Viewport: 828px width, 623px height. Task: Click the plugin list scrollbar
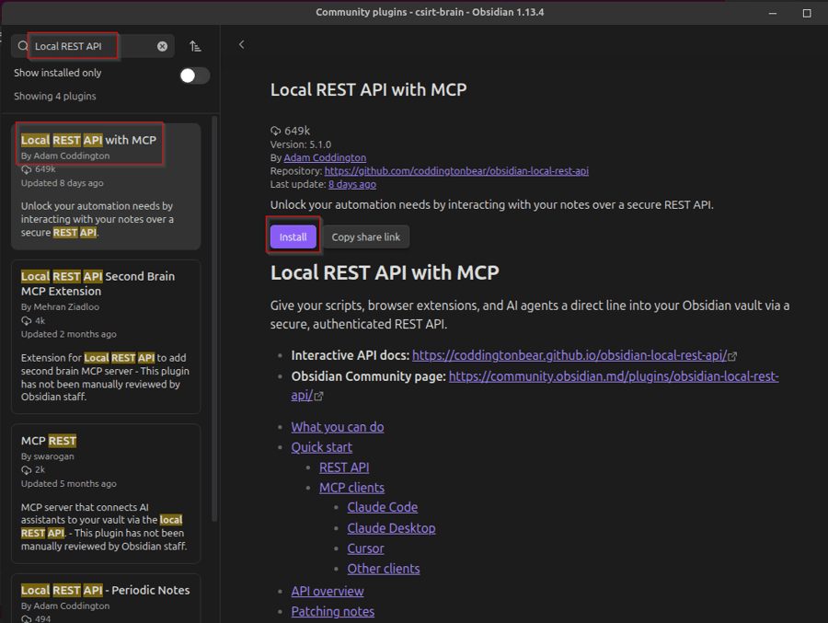tap(214, 318)
